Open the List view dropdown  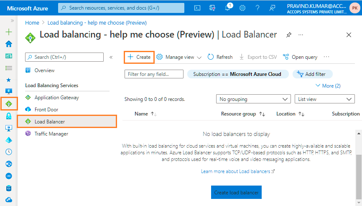pyautogui.click(x=325, y=99)
